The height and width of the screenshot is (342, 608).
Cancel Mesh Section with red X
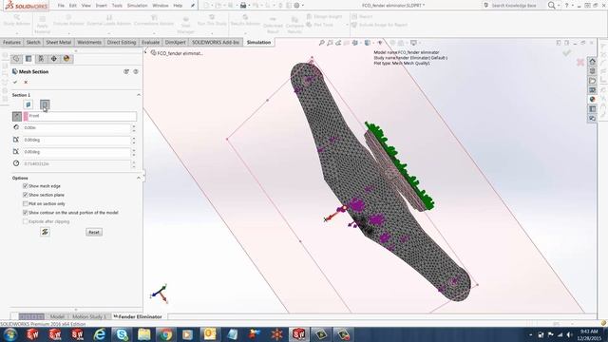26,83
